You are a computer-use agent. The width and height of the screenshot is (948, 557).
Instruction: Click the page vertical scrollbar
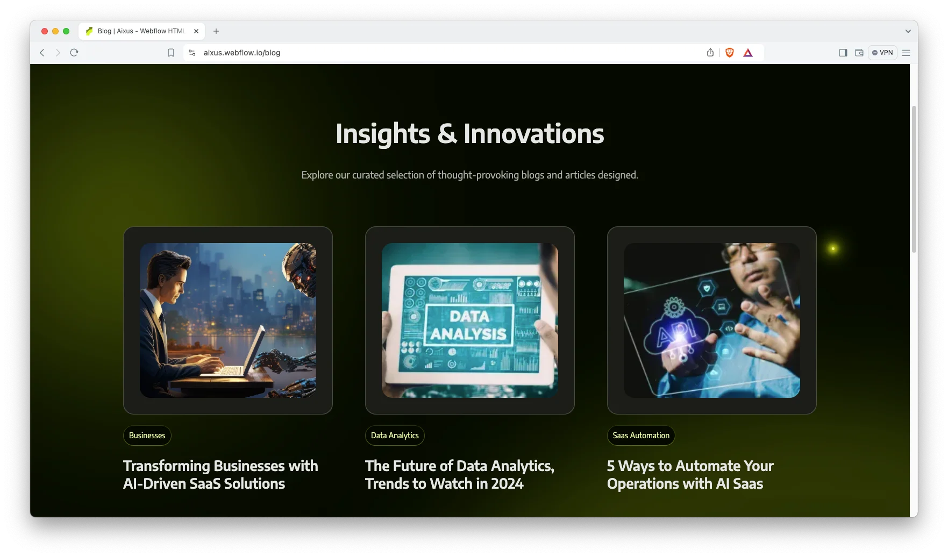[914, 180]
